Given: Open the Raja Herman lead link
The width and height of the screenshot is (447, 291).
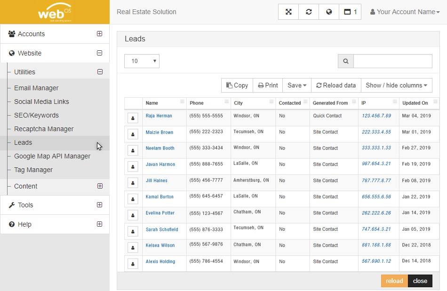Looking at the screenshot, I should coord(159,116).
